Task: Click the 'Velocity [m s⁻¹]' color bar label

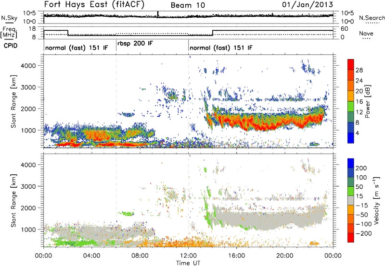Action: (376, 201)
